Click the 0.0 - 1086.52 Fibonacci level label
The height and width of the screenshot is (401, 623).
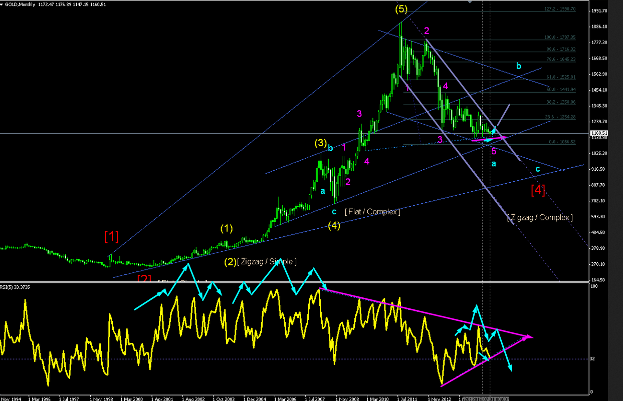[562, 142]
